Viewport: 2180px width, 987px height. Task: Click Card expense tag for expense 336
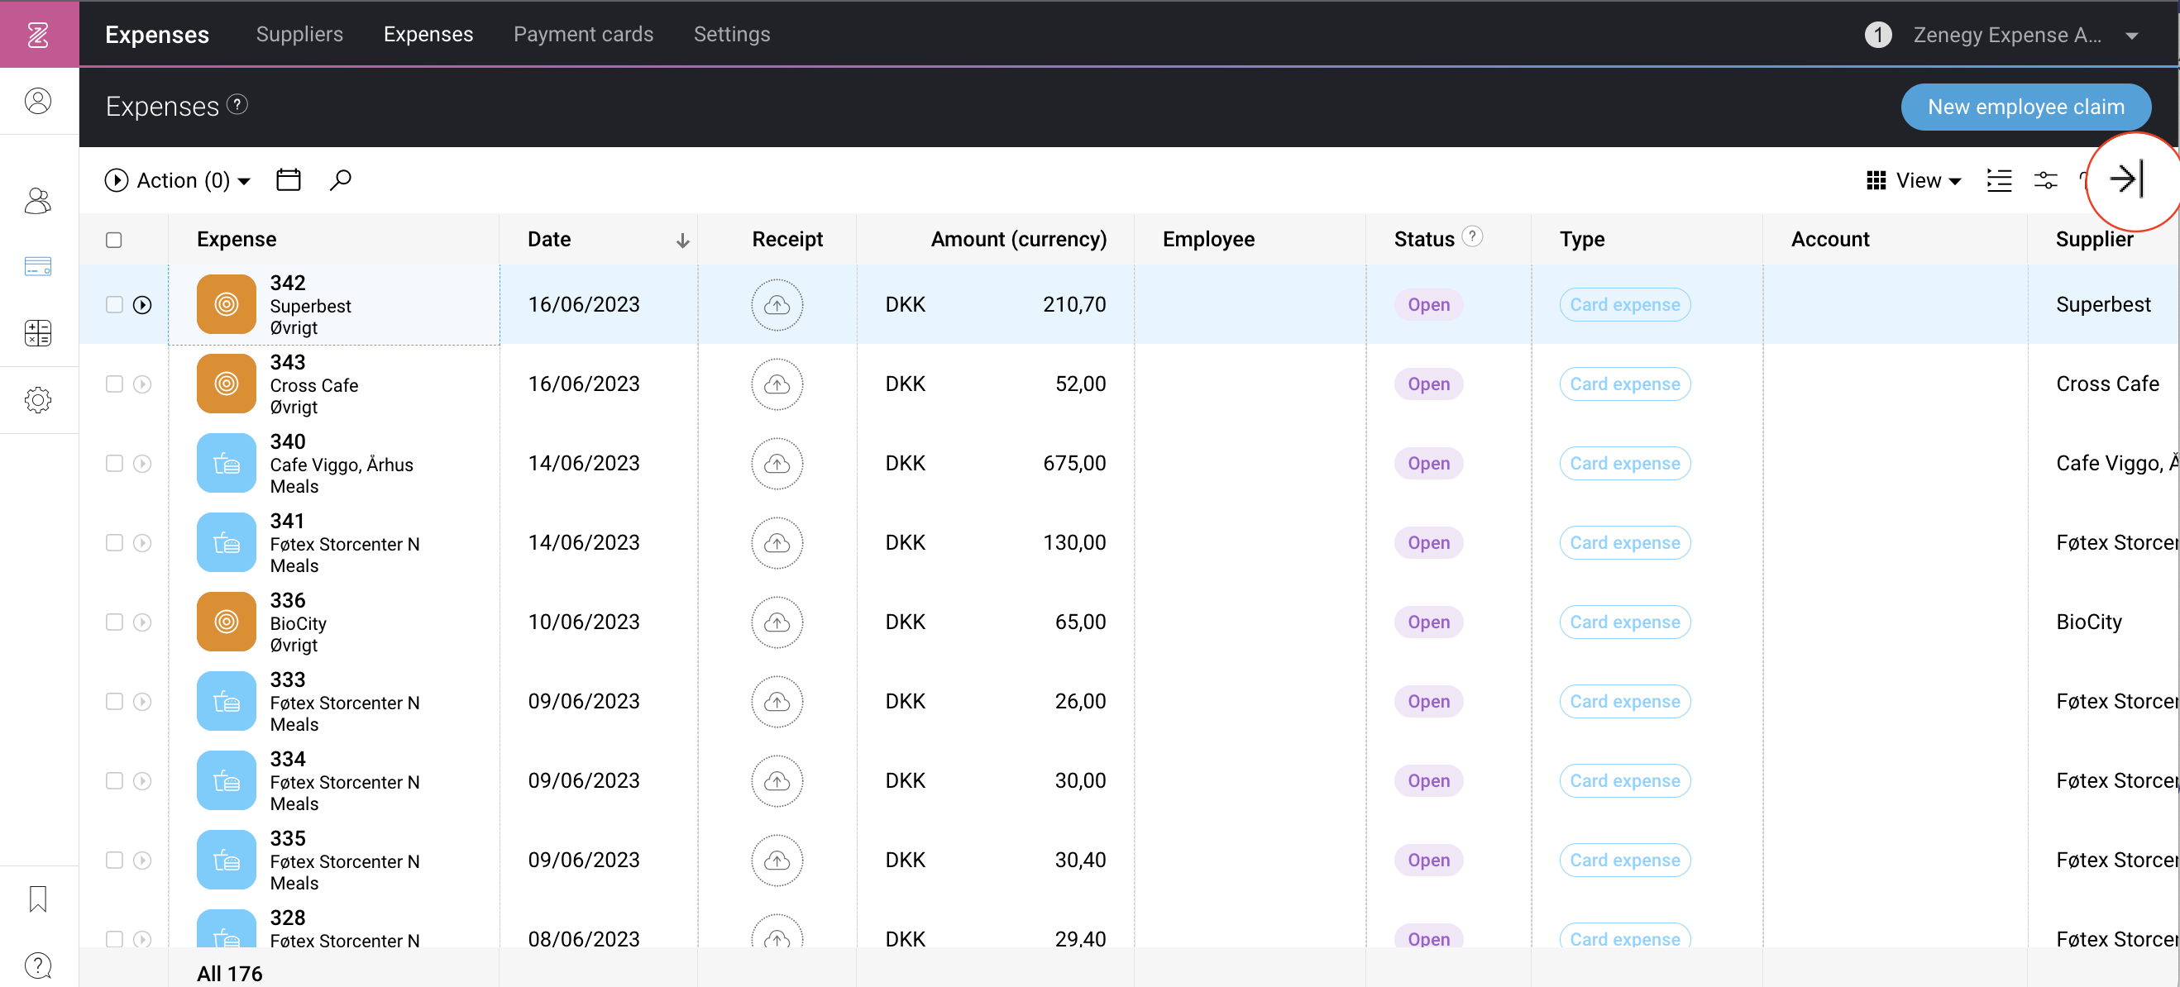tap(1625, 622)
